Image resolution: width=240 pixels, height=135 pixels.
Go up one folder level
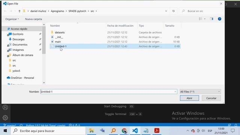point(19,11)
